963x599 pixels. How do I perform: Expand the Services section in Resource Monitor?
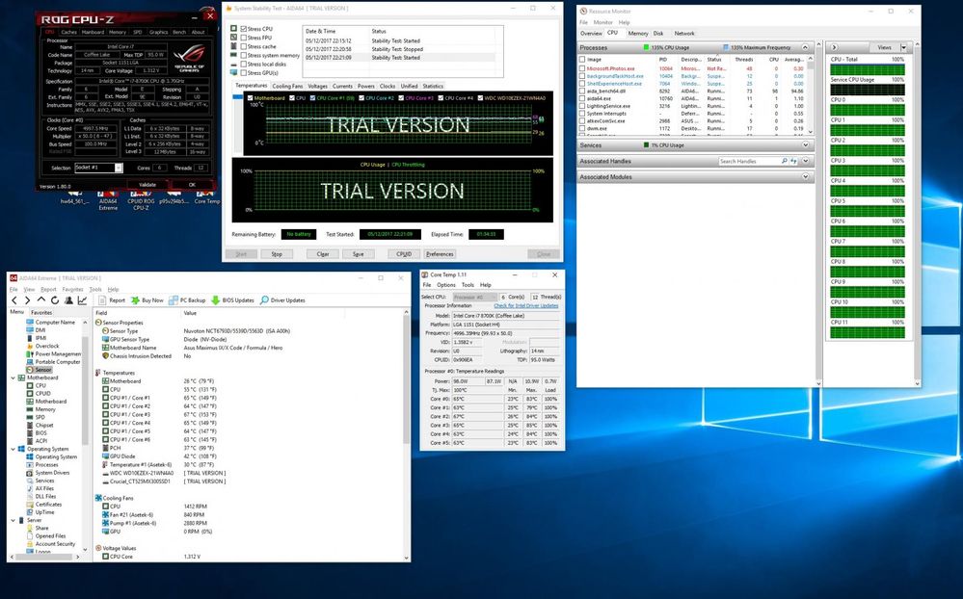805,145
